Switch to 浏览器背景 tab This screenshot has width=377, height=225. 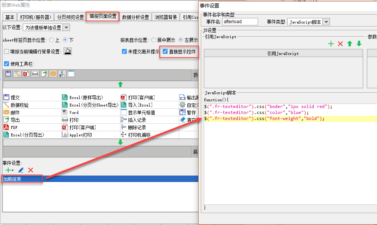(166, 17)
